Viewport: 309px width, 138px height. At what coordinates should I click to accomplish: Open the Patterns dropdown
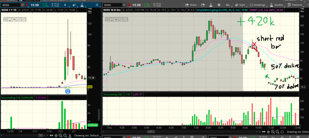click(x=295, y=5)
